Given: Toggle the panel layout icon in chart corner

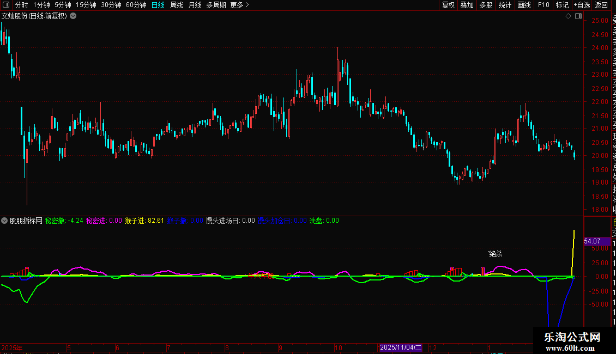Looking at the screenshot, I should (578, 16).
